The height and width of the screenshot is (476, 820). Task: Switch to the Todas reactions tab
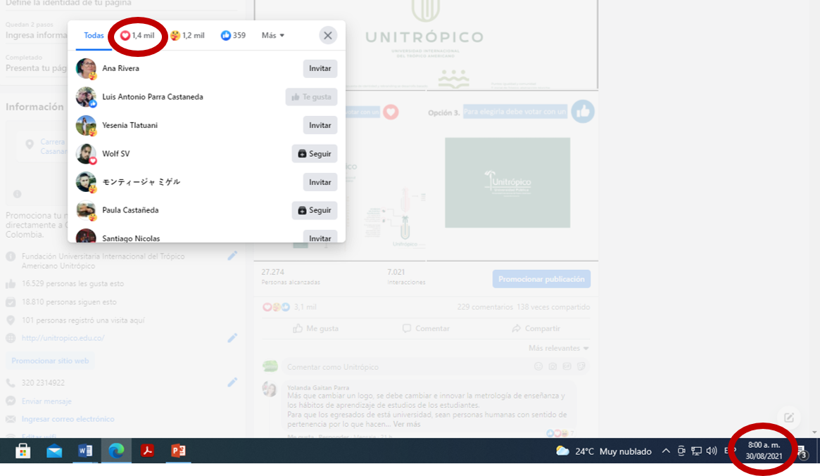point(94,36)
